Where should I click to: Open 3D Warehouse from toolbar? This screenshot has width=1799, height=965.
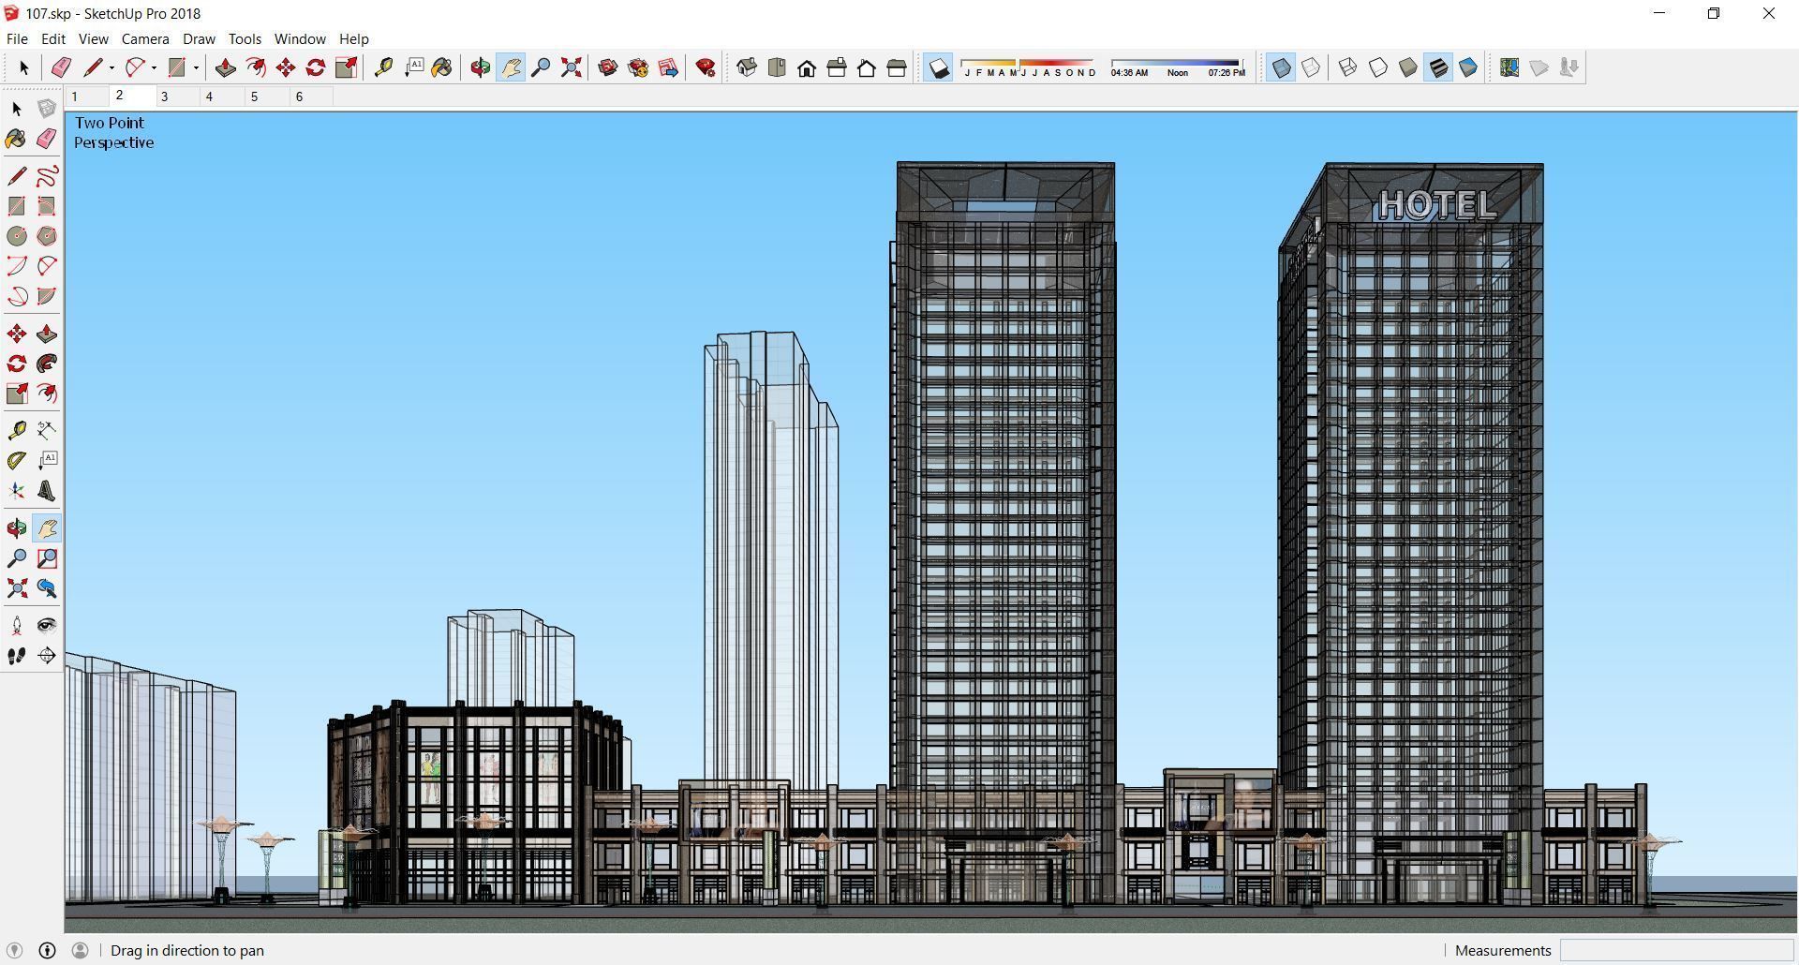608,67
